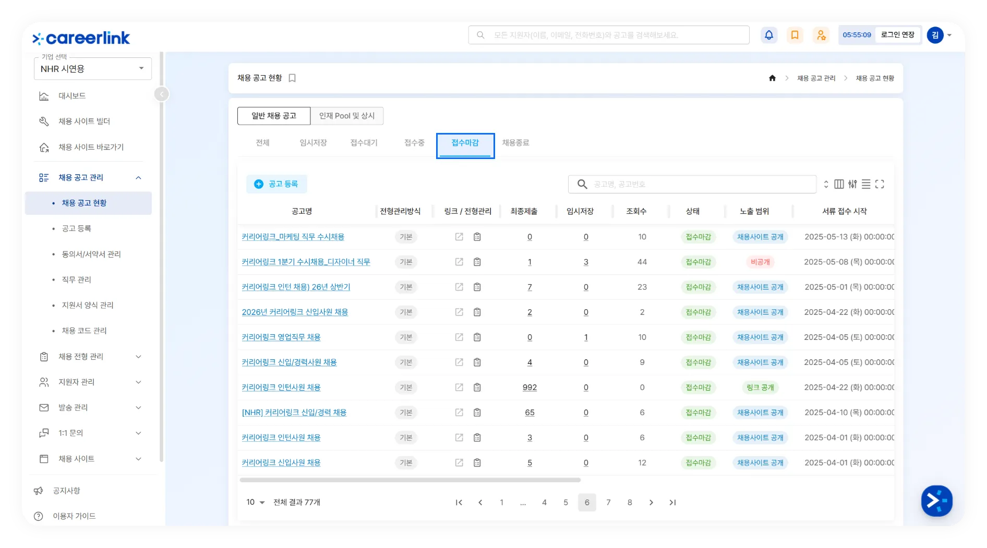Open 커리어링크 신입/경력사원 채용 posting
Viewport: 987px width, 548px height.
pos(289,362)
